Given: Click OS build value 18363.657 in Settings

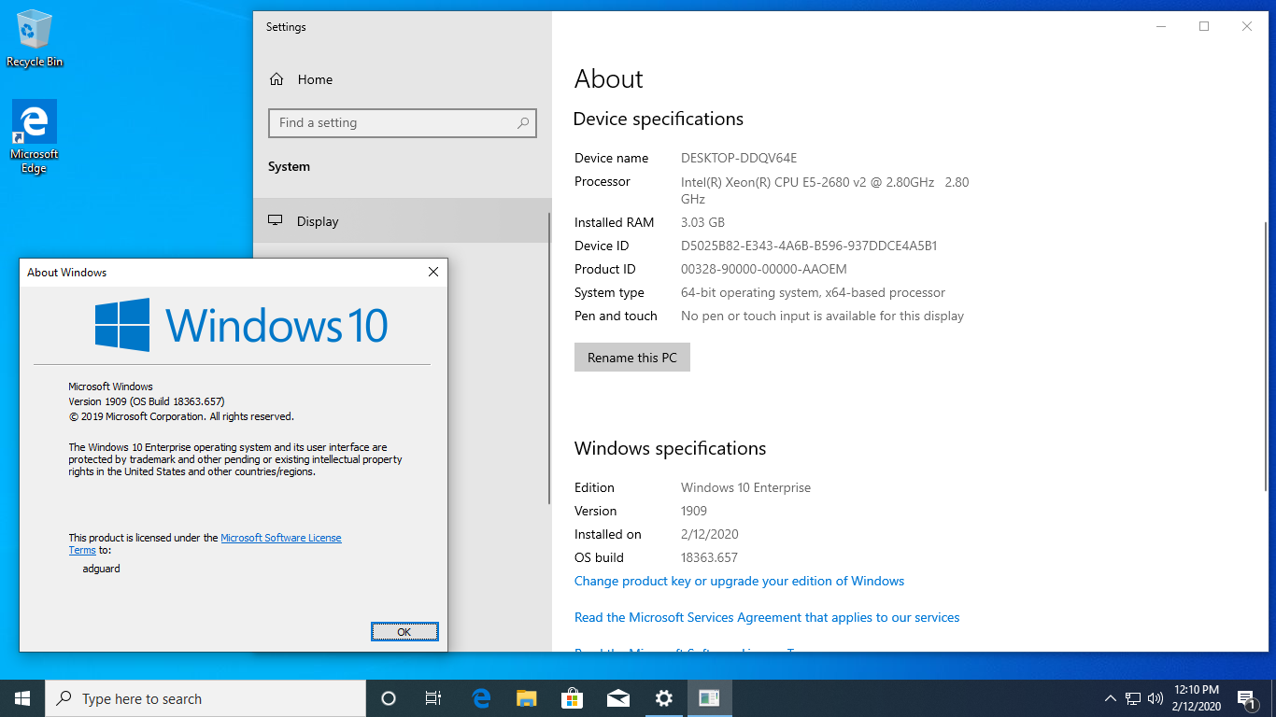Looking at the screenshot, I should 709,557.
